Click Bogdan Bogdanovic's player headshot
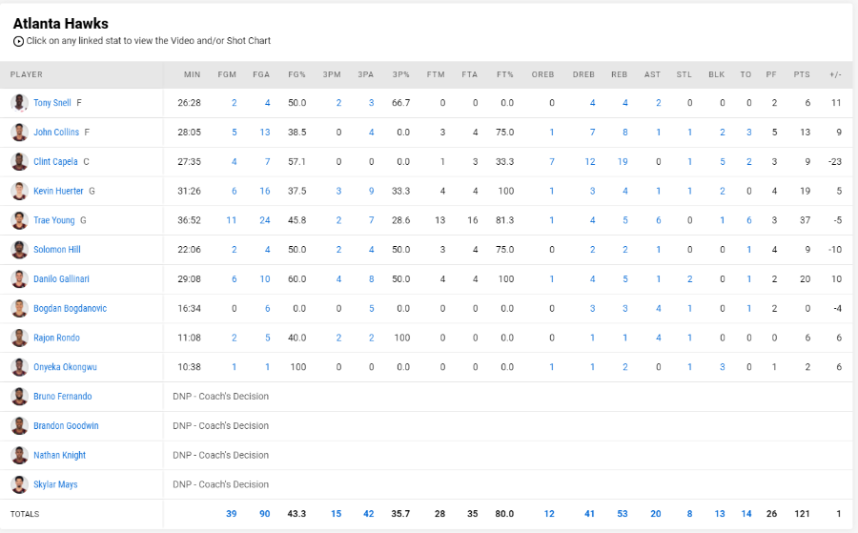858x533 pixels. tap(19, 309)
